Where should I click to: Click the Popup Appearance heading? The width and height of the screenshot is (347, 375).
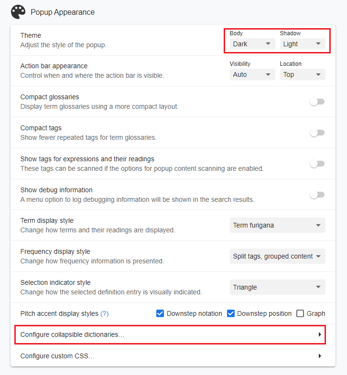[x=63, y=12]
